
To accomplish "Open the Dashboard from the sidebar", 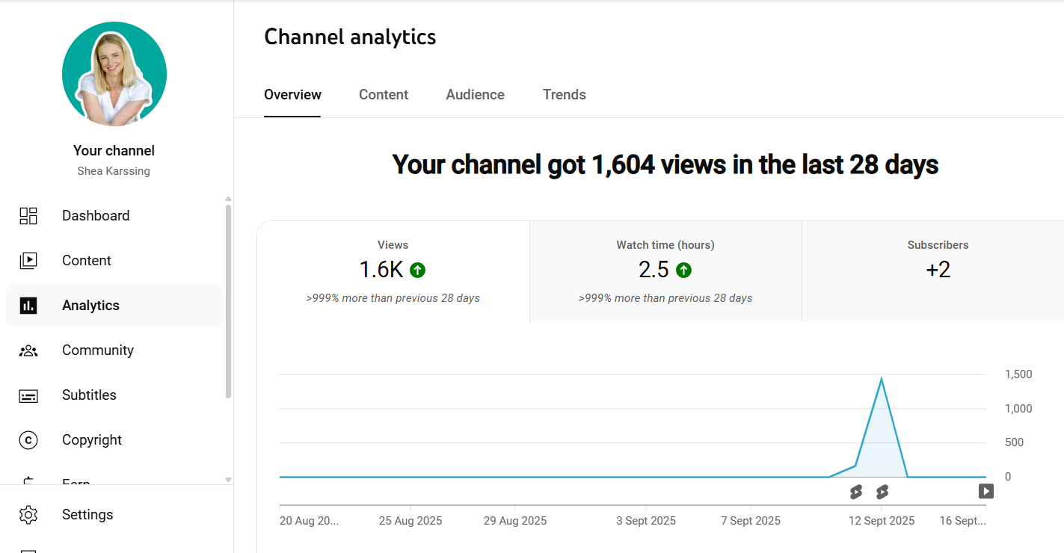I will point(28,215).
